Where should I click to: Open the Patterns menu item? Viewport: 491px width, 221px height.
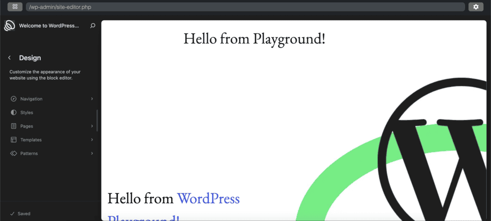pos(52,153)
